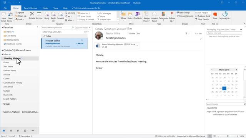Click Browse Groups
The height and width of the screenshot is (138, 246).
184,16
